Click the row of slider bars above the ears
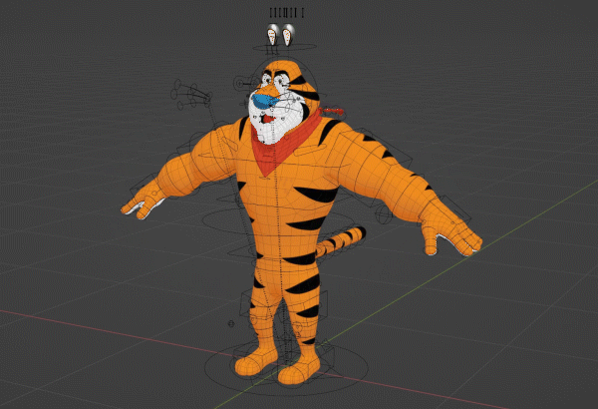The image size is (598, 409). 287,13
